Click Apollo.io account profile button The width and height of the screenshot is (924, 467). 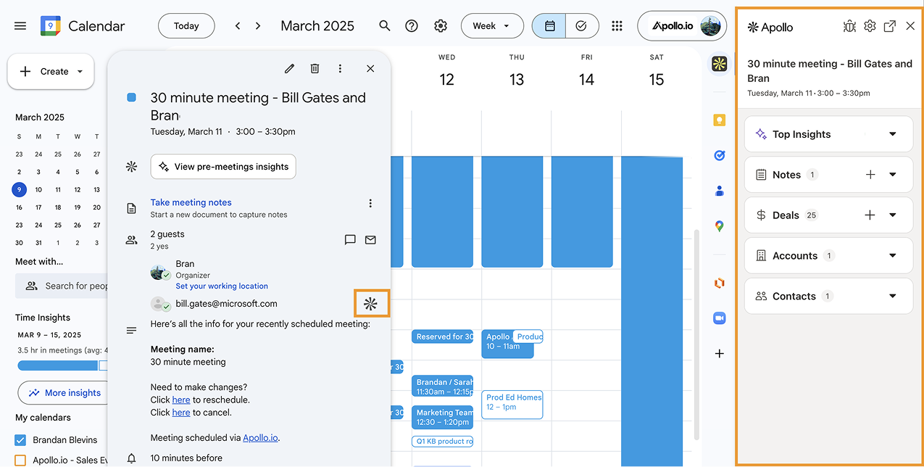click(x=682, y=26)
